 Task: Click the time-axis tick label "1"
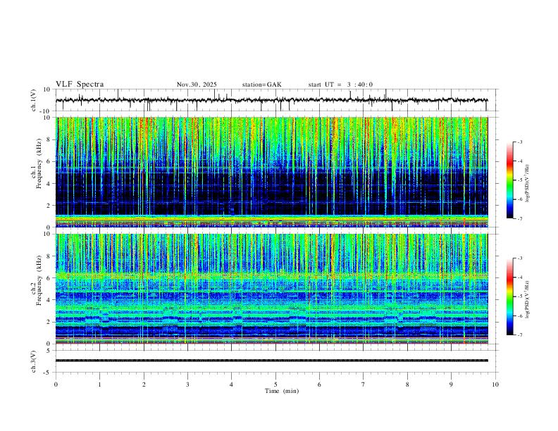coord(99,385)
